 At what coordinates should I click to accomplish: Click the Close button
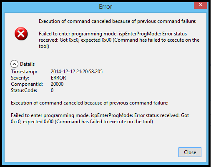[x=190, y=152]
